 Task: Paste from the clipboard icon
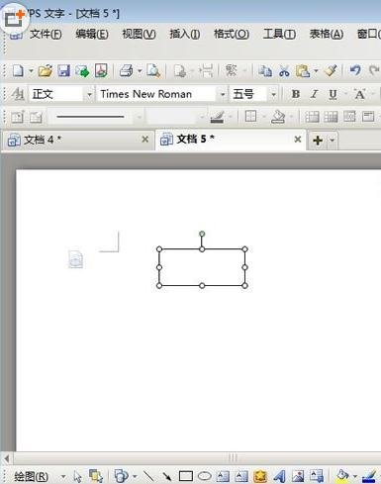click(303, 70)
